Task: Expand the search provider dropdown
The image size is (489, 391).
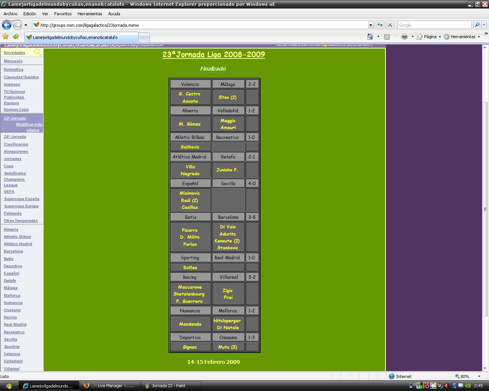Action: 484,25
